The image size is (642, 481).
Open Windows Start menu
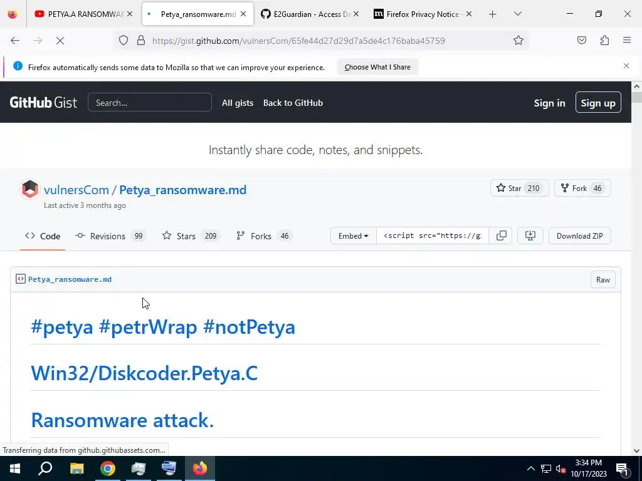[15, 468]
